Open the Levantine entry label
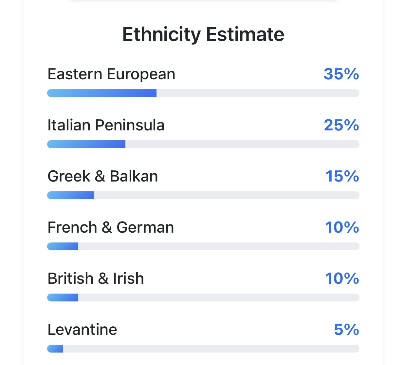404x365 pixels. coord(82,330)
